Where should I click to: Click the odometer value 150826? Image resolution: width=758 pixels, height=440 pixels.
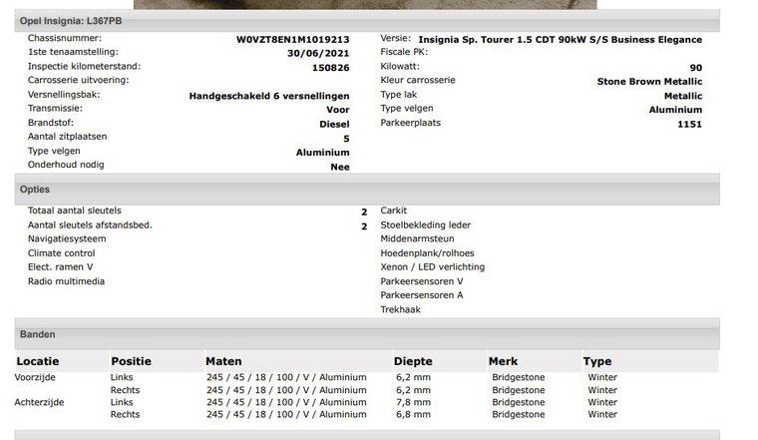(331, 68)
